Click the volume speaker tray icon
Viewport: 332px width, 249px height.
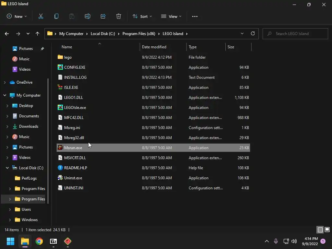[x=294, y=241]
